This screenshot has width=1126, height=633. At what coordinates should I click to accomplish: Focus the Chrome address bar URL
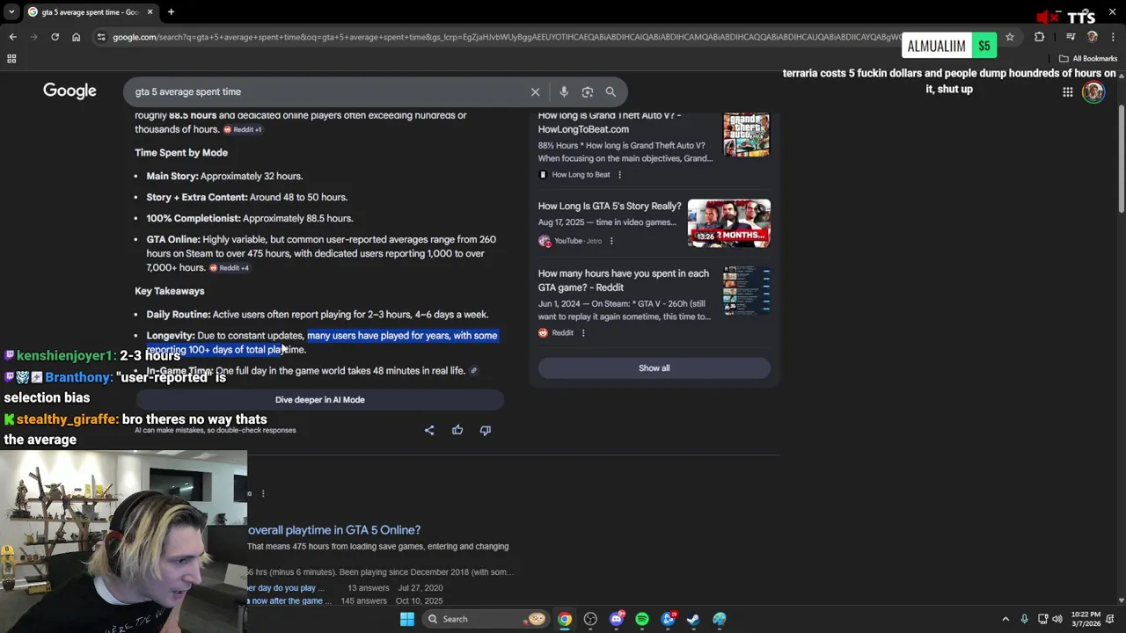tap(506, 37)
